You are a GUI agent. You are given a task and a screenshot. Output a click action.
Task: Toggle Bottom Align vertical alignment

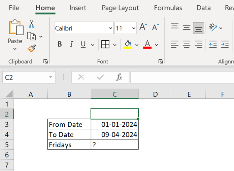tap(199, 28)
